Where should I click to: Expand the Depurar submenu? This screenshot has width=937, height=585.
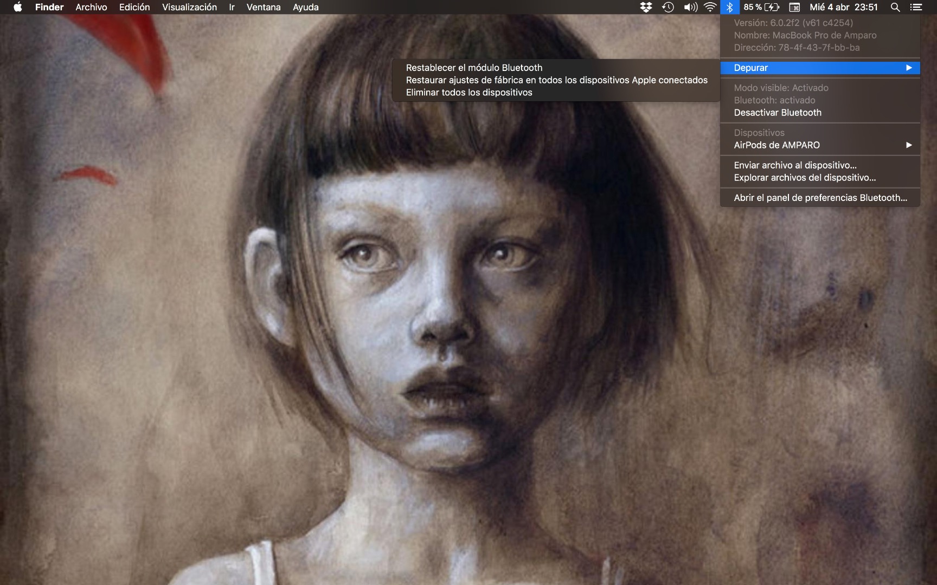coord(820,68)
